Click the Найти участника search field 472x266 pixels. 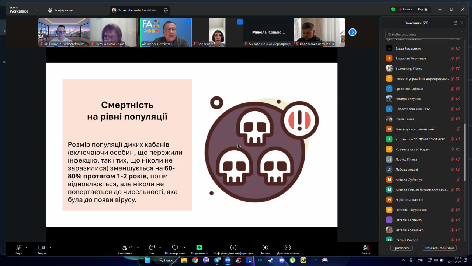(423, 35)
